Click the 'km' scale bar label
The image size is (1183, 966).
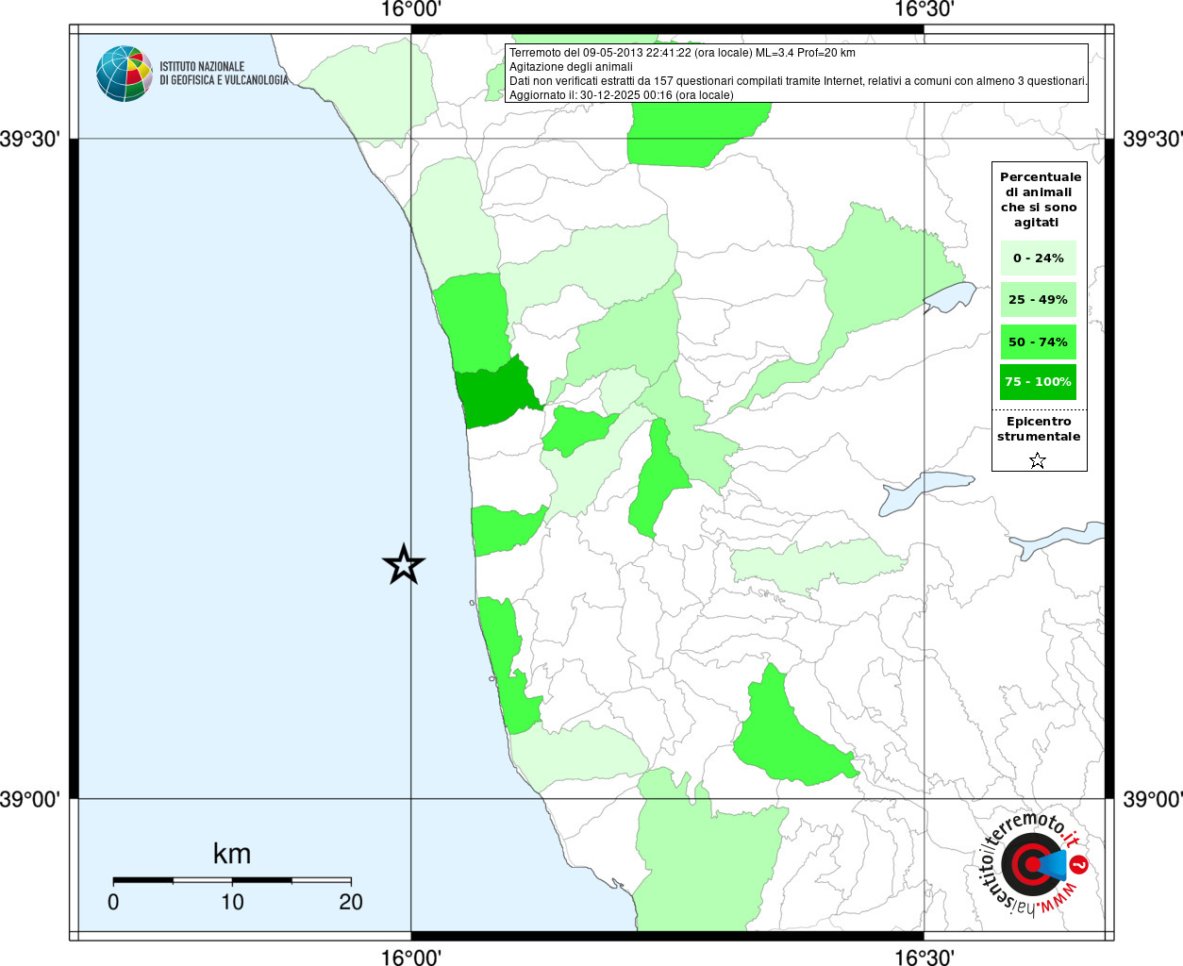[x=232, y=854]
